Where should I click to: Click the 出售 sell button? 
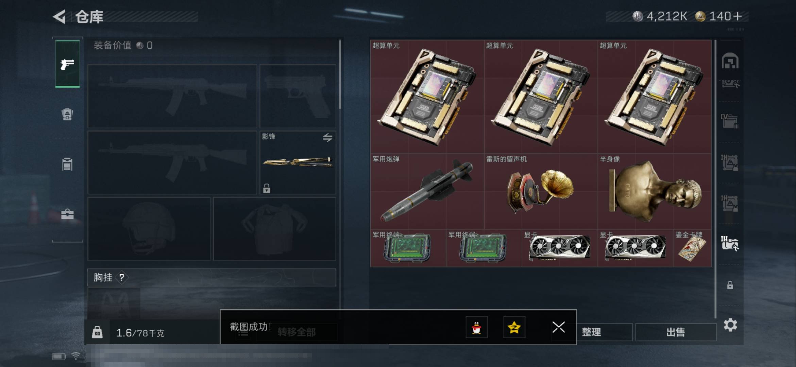click(x=676, y=332)
